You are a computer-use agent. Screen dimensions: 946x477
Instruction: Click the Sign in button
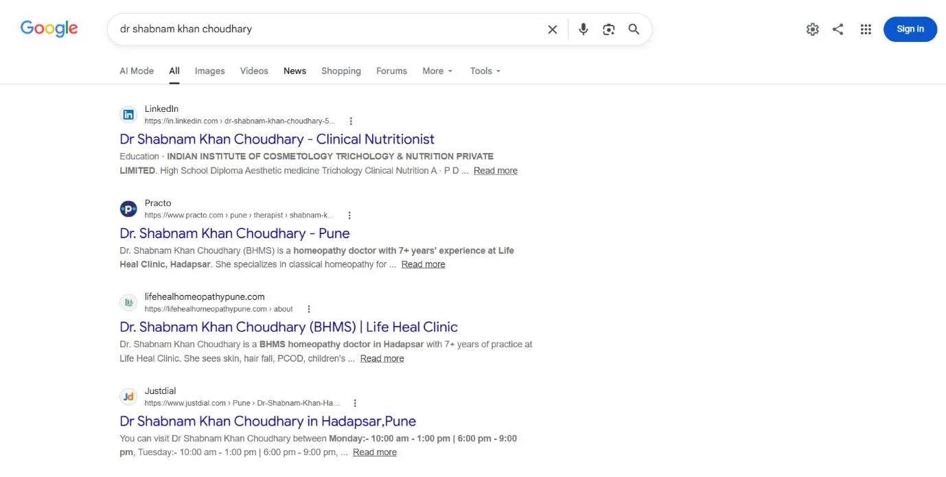click(x=910, y=30)
